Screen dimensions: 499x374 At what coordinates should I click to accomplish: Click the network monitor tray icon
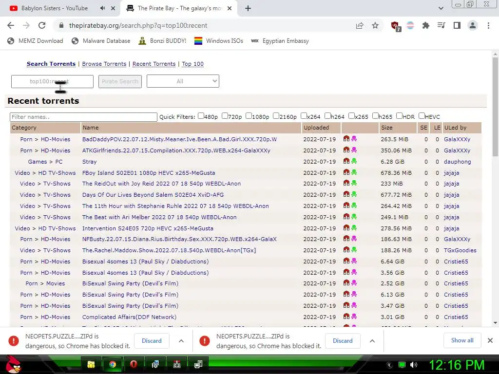[402, 365]
